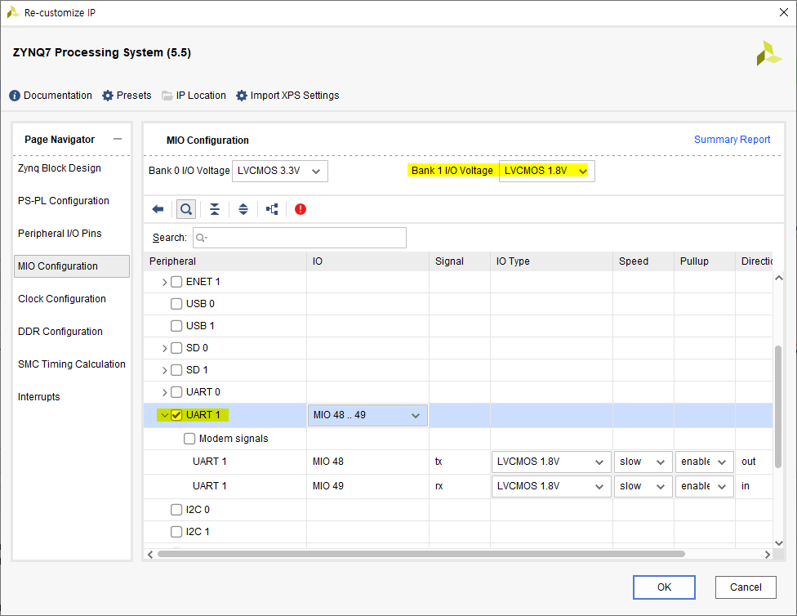Expand the SD 0 tree row
The height and width of the screenshot is (616, 797).
click(x=164, y=348)
